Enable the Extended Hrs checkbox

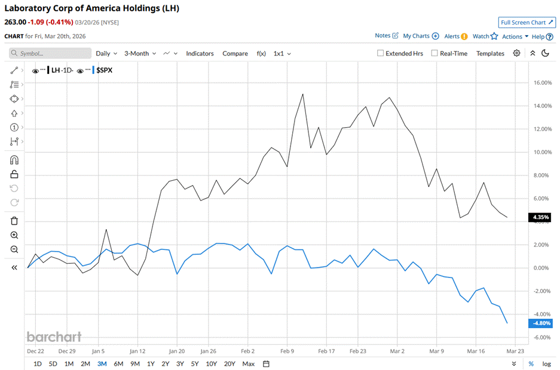[x=381, y=53]
